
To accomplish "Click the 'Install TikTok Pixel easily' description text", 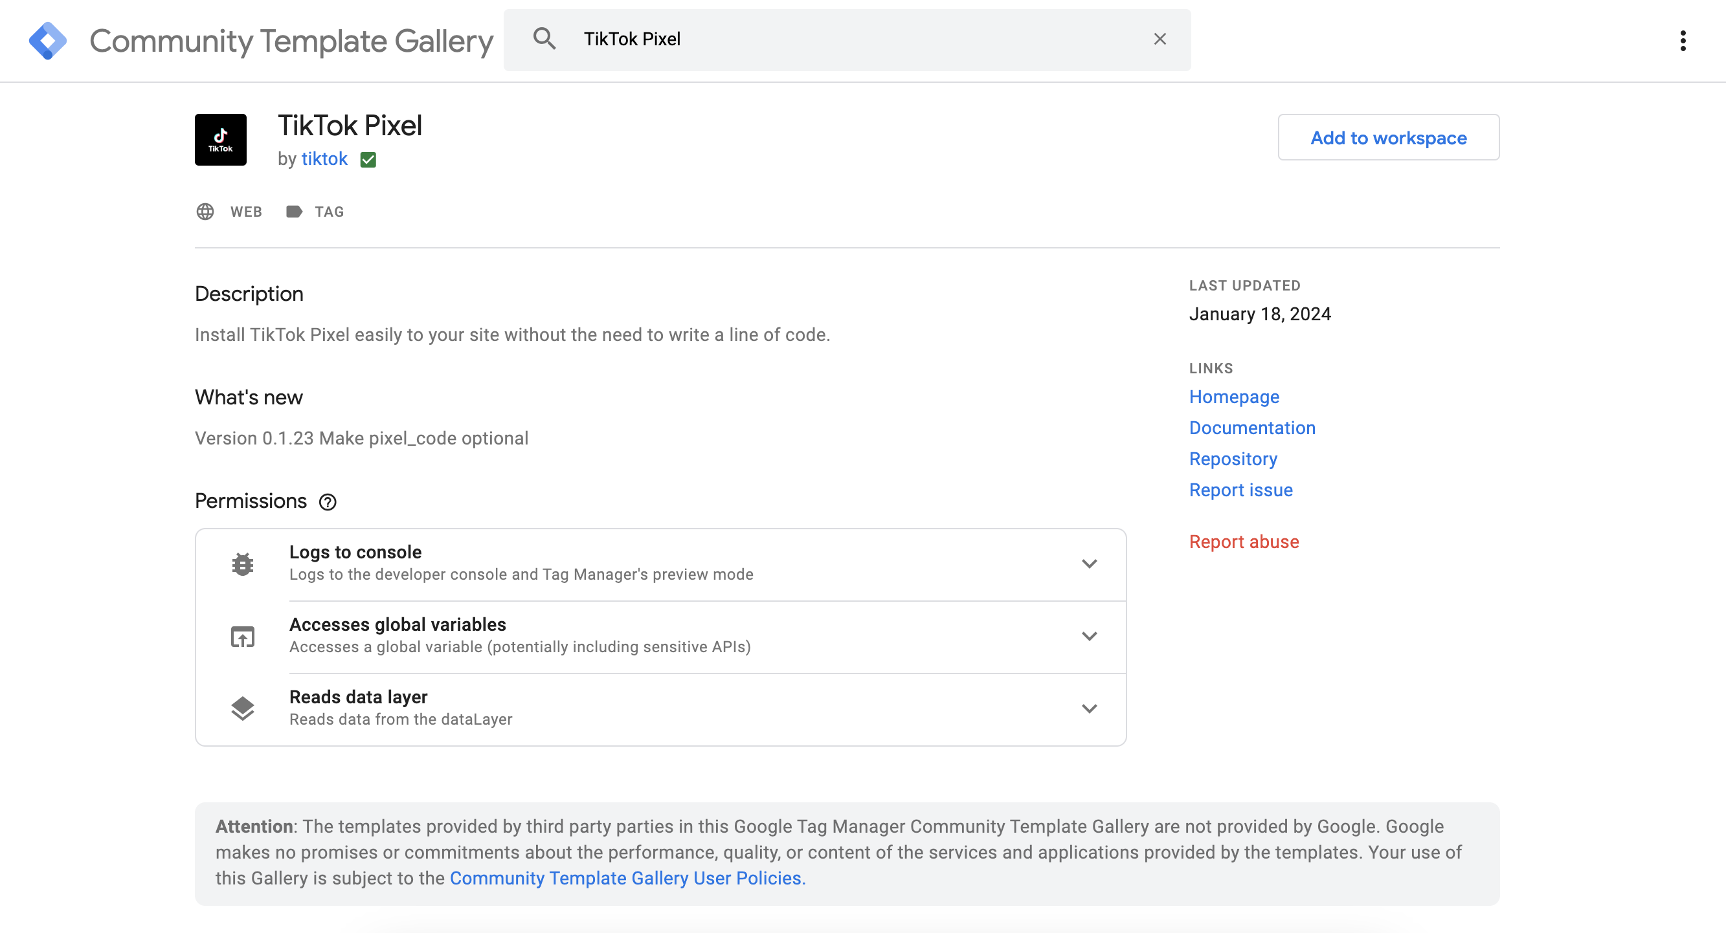I will tap(513, 335).
